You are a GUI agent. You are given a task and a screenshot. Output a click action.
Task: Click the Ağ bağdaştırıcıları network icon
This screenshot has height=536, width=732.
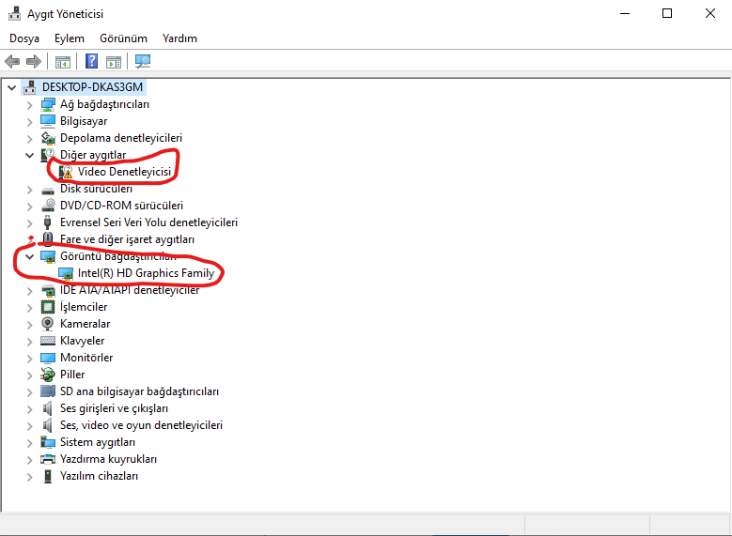pos(48,104)
